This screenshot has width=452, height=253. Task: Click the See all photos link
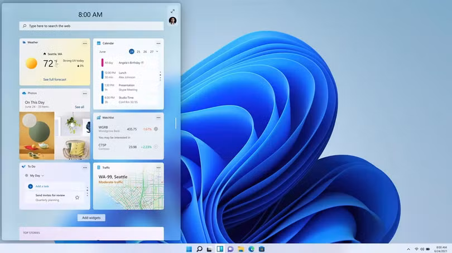pos(80,107)
